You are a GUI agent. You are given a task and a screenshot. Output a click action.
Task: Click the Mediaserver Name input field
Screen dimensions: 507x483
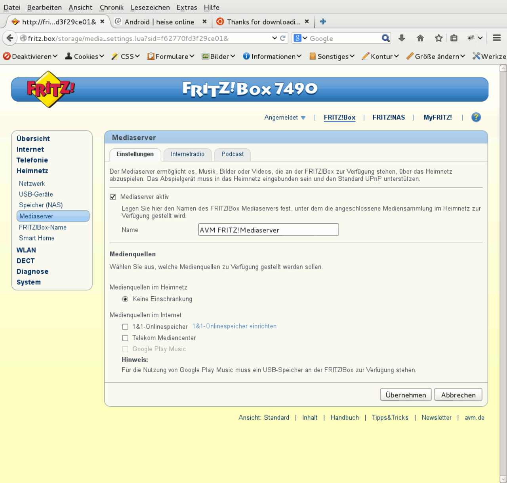pyautogui.click(x=269, y=230)
